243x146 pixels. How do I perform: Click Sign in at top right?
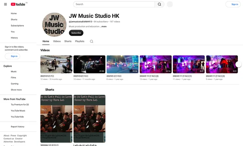(x=233, y=4)
